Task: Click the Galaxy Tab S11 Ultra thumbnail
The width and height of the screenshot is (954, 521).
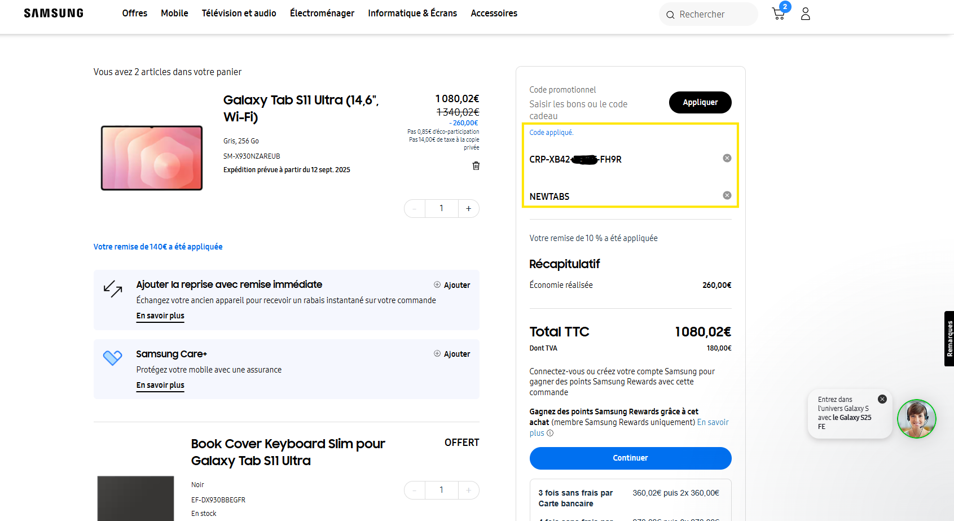Action: click(x=152, y=158)
